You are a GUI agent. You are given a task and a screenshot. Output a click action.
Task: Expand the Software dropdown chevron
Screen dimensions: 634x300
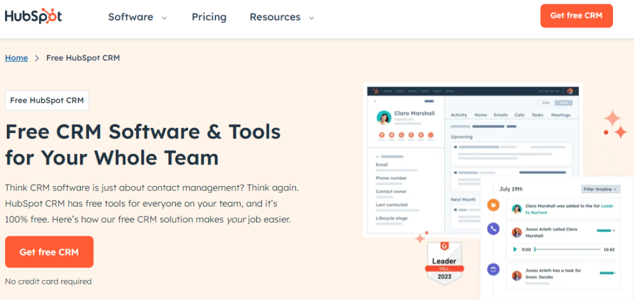click(164, 18)
